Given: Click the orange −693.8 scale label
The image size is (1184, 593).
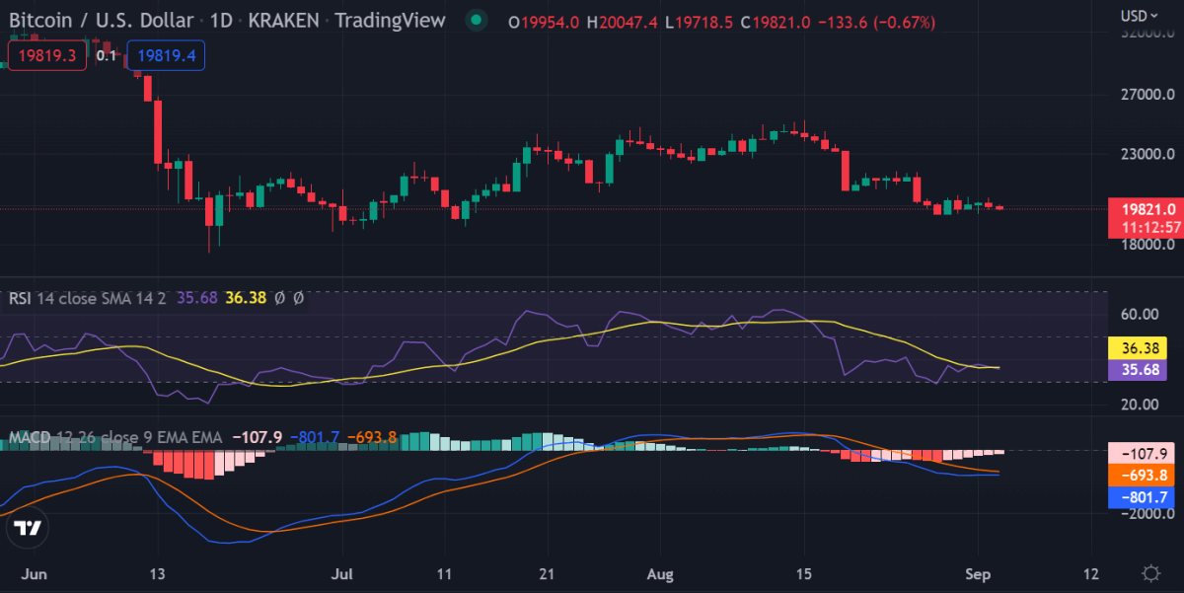Looking at the screenshot, I should pos(1143,476).
